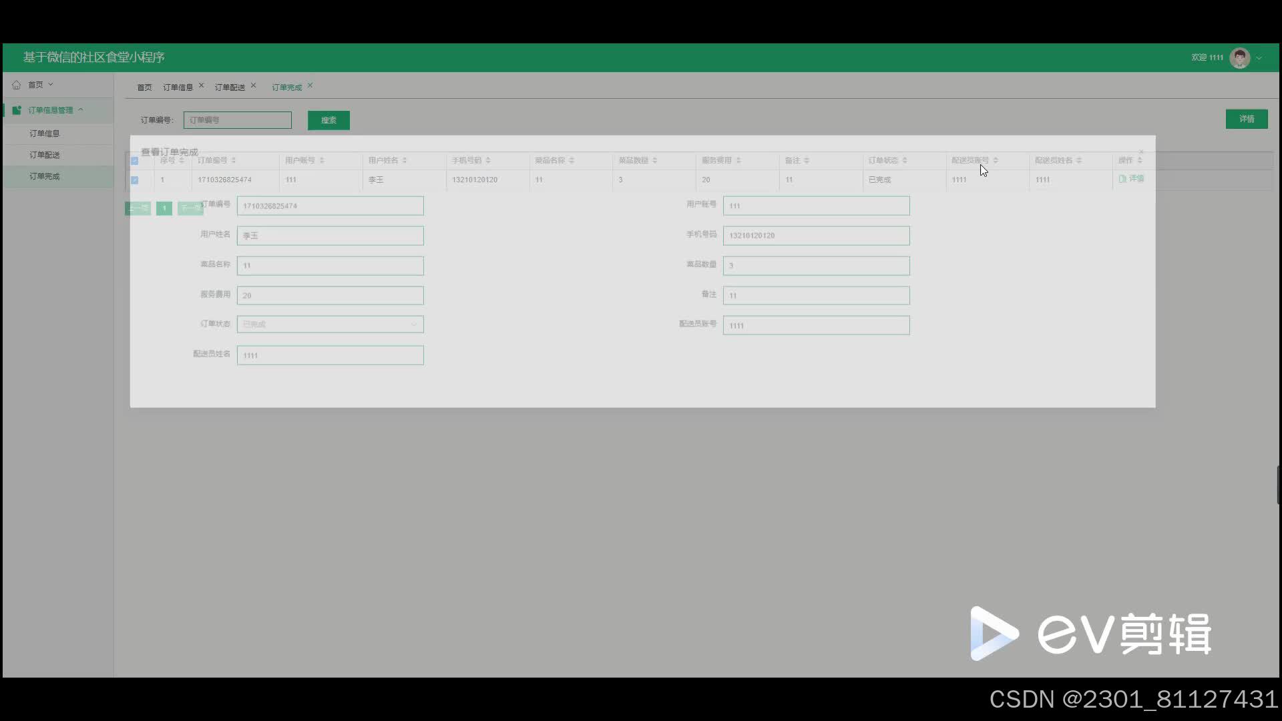This screenshot has width=1282, height=721.
Task: Close the 订单信息 tab with its X
Action: pos(201,85)
